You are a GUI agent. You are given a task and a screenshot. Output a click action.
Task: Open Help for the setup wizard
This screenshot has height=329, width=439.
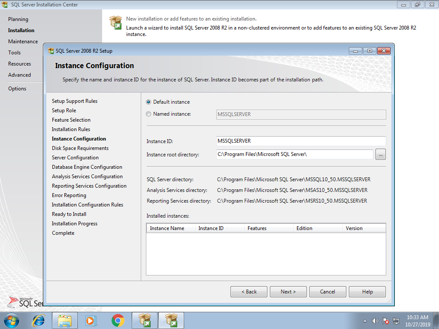point(367,292)
